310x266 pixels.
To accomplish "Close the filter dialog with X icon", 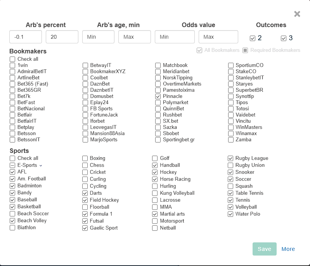I will (x=297, y=14).
